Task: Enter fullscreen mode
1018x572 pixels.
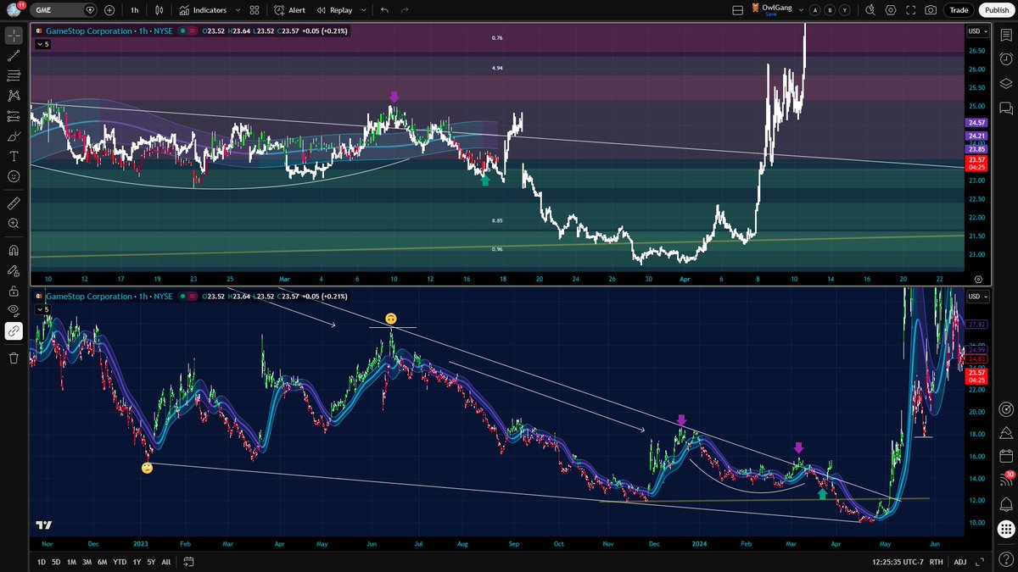Action: tap(910, 10)
